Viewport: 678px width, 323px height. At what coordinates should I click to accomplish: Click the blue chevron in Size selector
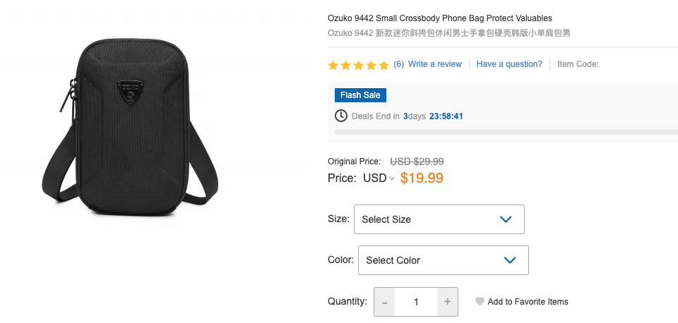point(506,219)
